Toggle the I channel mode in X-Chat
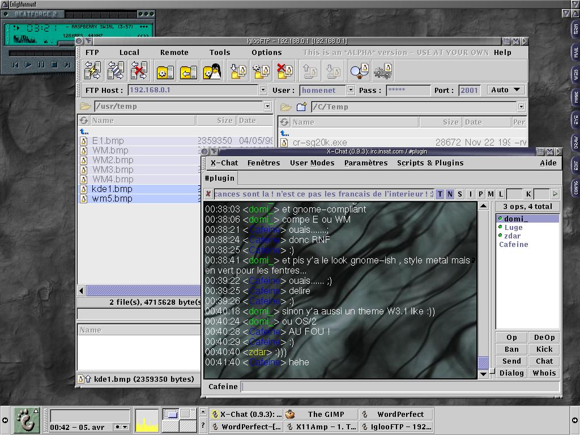The image size is (580, 435). (470, 194)
